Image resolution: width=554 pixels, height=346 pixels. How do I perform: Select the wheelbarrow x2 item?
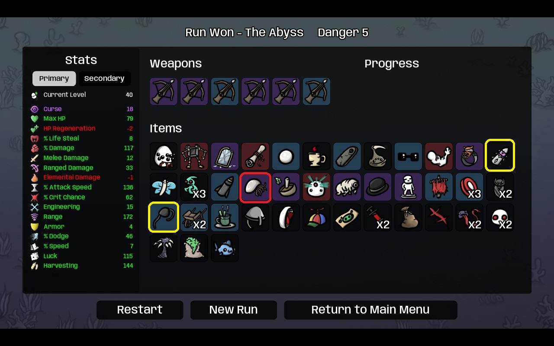click(194, 218)
